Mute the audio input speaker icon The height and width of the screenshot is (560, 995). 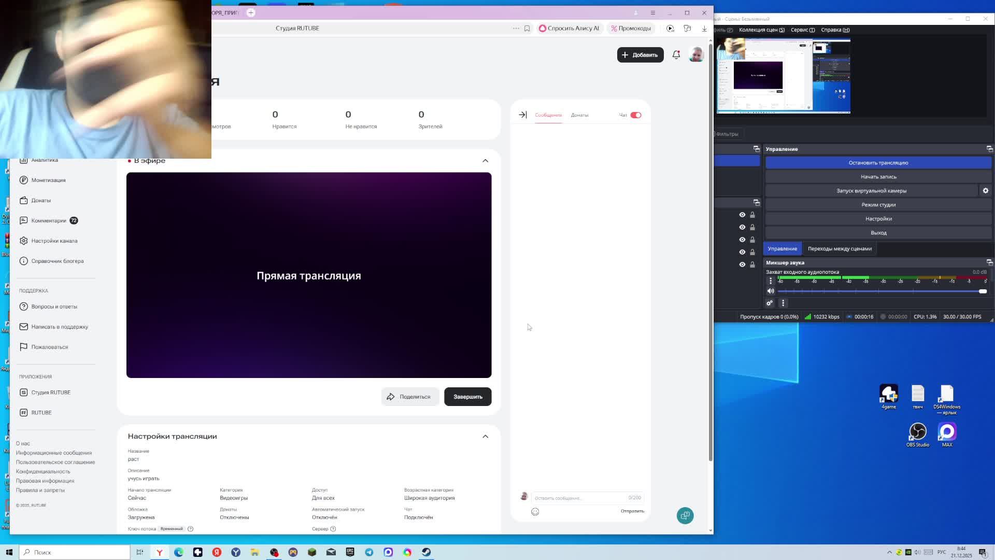[x=770, y=291]
